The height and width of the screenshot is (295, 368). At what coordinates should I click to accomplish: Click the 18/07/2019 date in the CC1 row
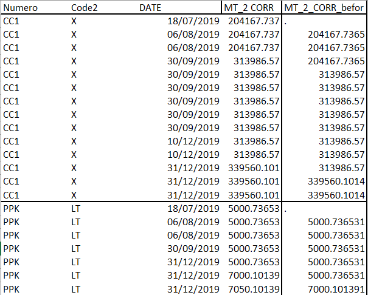click(x=193, y=21)
